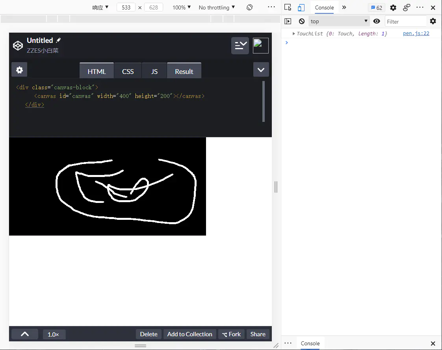Screen dimensions: 442x350
Task: Click the Fork button
Action: [x=231, y=334]
